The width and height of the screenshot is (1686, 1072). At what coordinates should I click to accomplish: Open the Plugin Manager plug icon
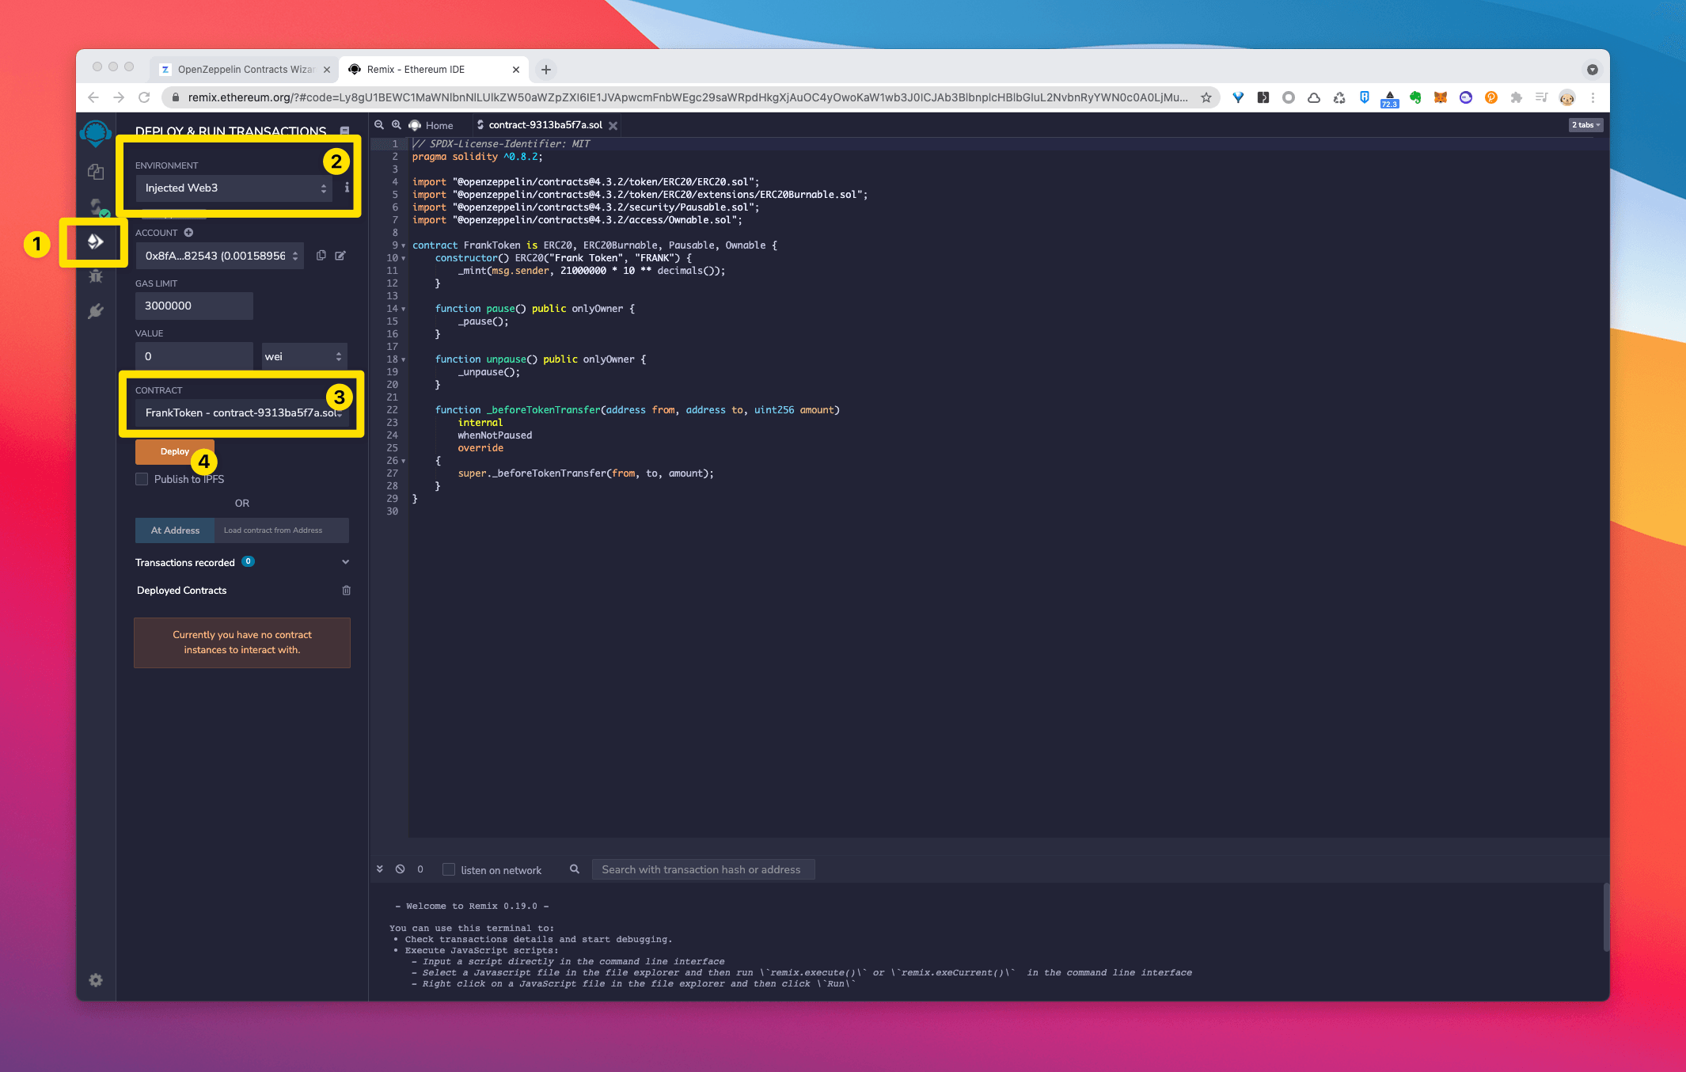(96, 311)
